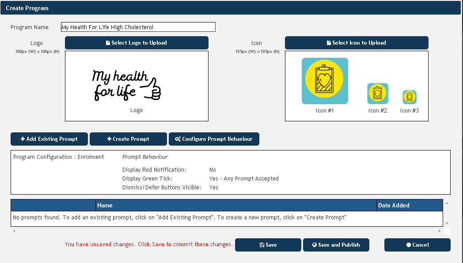Click the Display Red Notification label
The height and width of the screenshot is (263, 463).
pos(154,170)
